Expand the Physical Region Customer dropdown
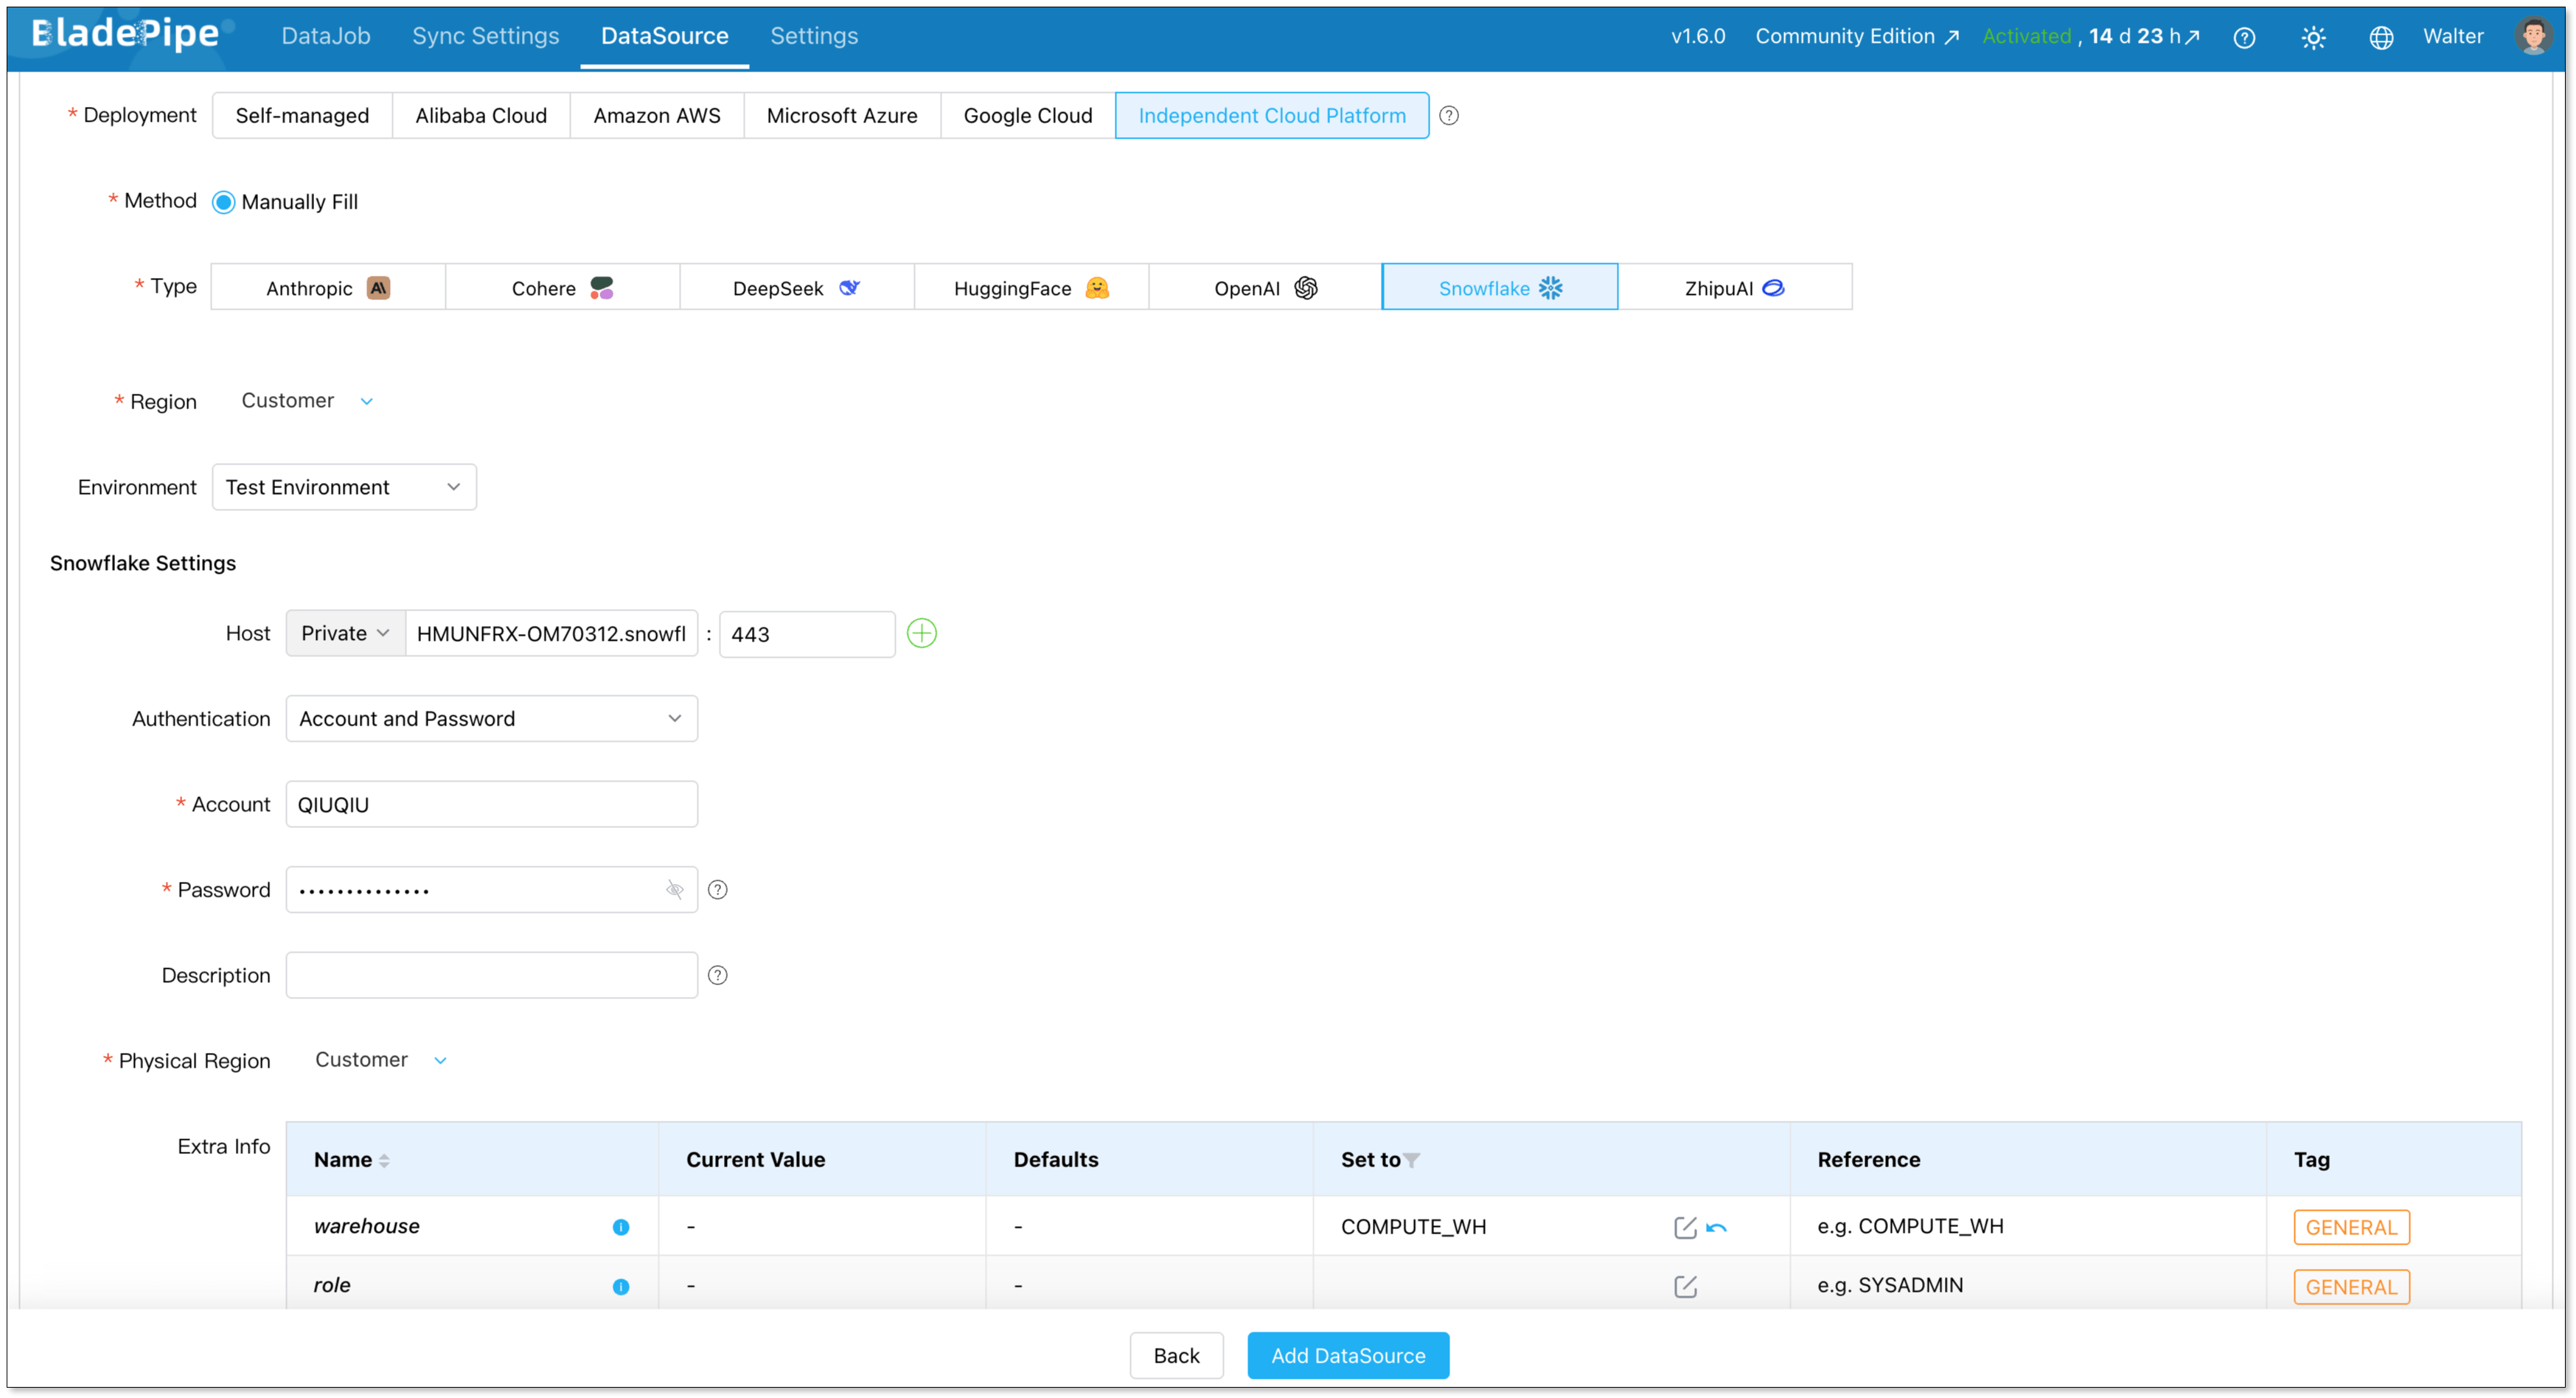 point(381,1060)
